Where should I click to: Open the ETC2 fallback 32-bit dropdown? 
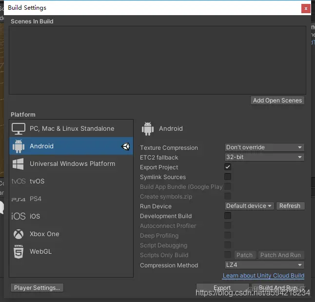pos(264,157)
